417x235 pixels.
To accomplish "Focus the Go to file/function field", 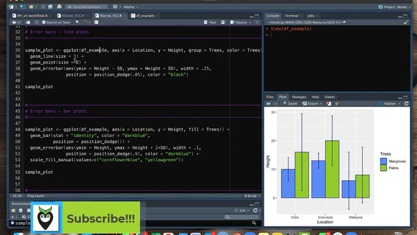I will click(87, 7).
